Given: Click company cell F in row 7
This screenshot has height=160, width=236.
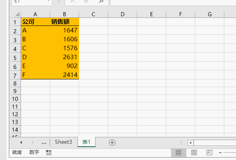Looking at the screenshot, I should pyautogui.click(x=36, y=75).
